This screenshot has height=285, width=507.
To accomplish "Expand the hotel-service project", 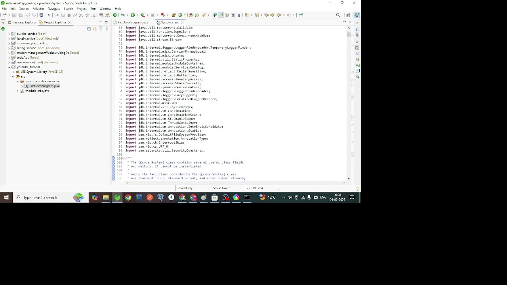I will click(x=9, y=38).
